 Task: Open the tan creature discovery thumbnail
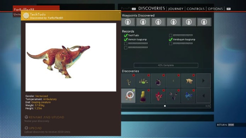tap(188, 81)
